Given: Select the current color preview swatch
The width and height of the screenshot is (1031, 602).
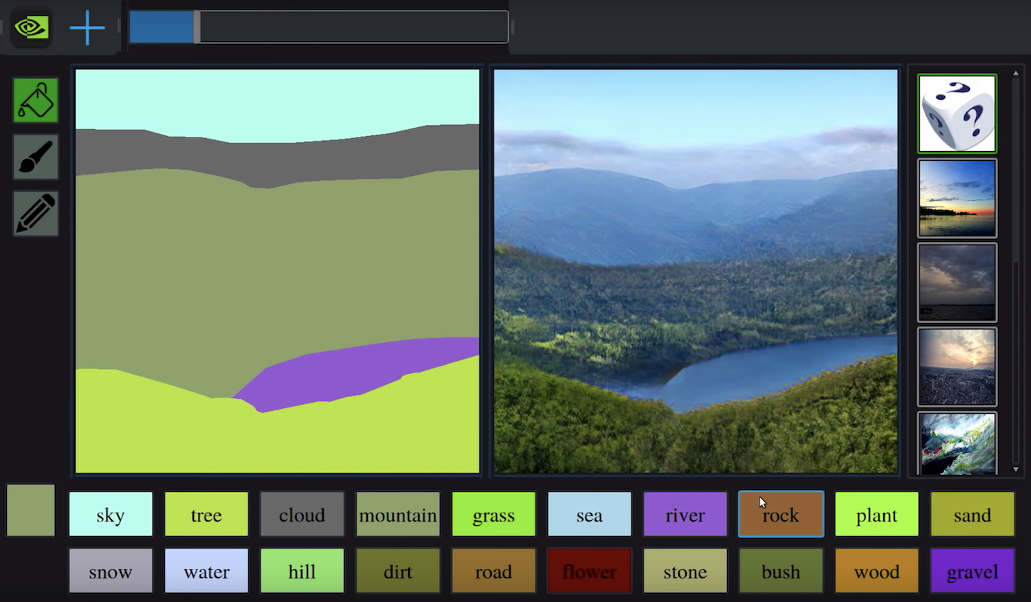Looking at the screenshot, I should point(30,510).
